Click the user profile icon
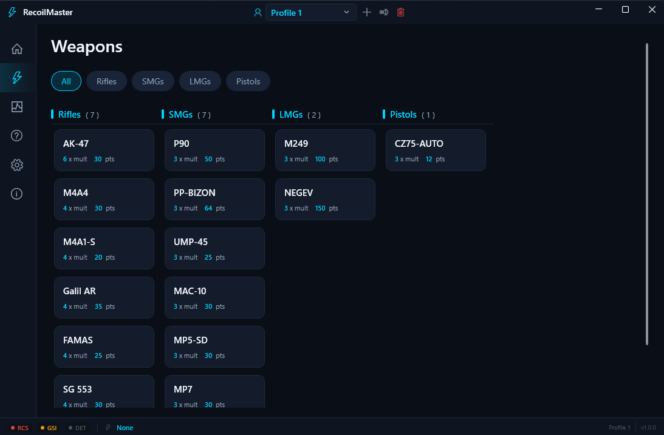 [258, 13]
